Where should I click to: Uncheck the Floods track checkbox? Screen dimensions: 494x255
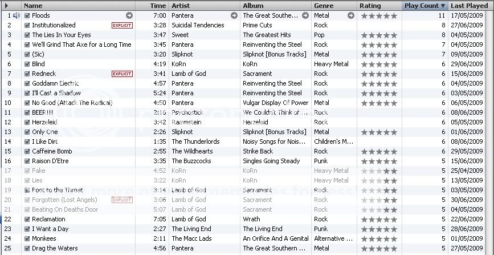click(27, 15)
